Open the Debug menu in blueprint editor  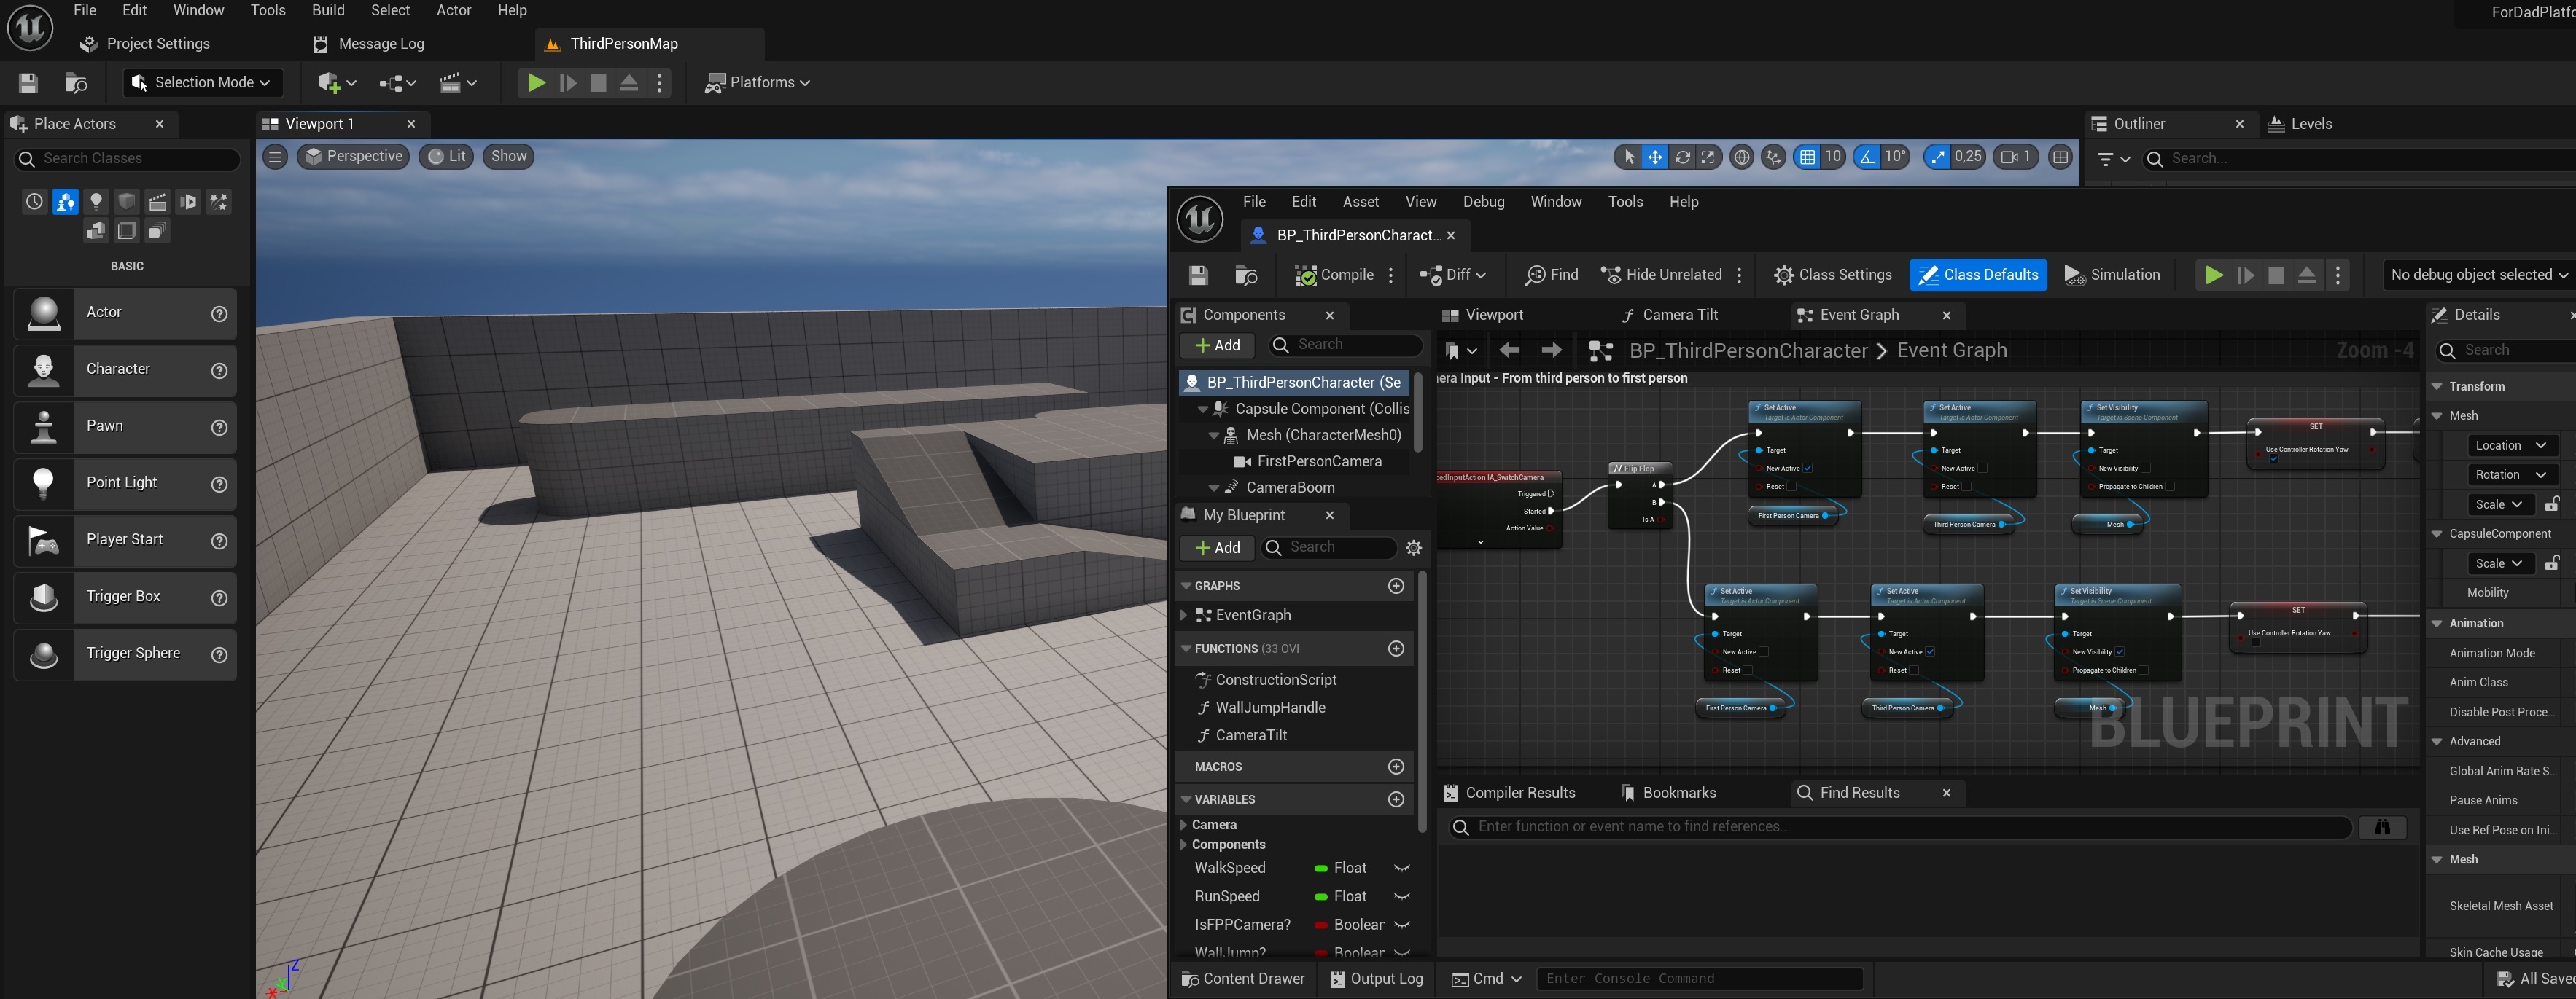pos(1484,203)
